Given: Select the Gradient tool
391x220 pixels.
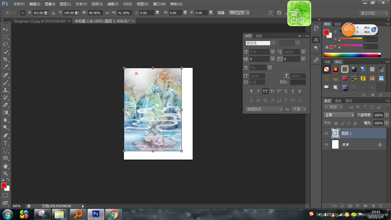Looking at the screenshot, I should (x=5, y=112).
